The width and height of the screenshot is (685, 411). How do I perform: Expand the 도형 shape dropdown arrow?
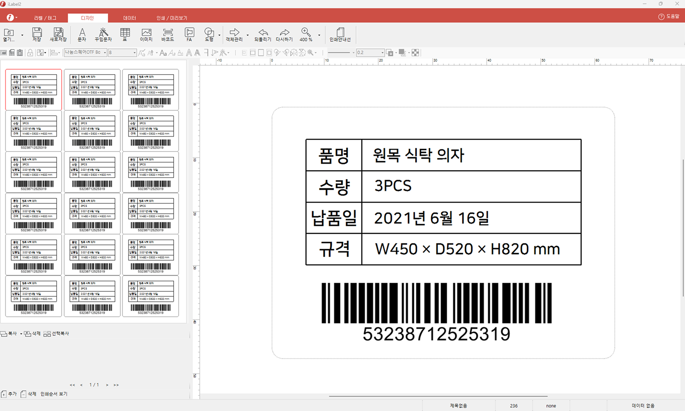click(219, 35)
